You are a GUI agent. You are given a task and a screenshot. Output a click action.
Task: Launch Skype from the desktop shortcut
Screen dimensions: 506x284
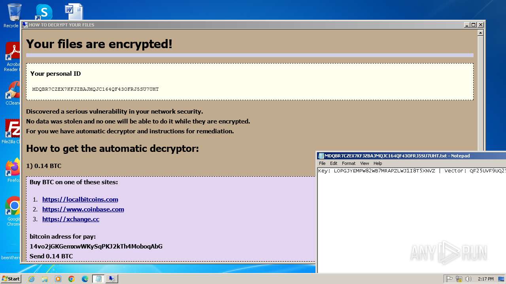pyautogui.click(x=43, y=11)
